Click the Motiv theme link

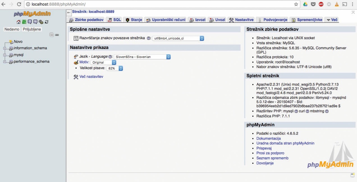[84, 62]
